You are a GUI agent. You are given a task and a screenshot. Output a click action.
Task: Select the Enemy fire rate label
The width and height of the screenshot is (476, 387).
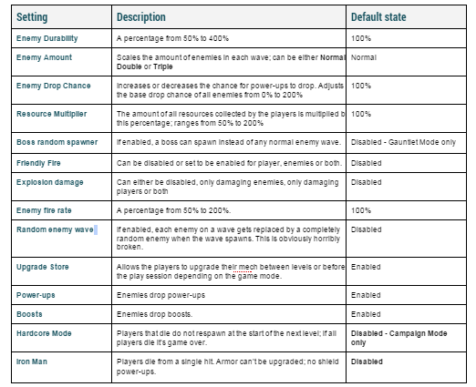point(44,210)
